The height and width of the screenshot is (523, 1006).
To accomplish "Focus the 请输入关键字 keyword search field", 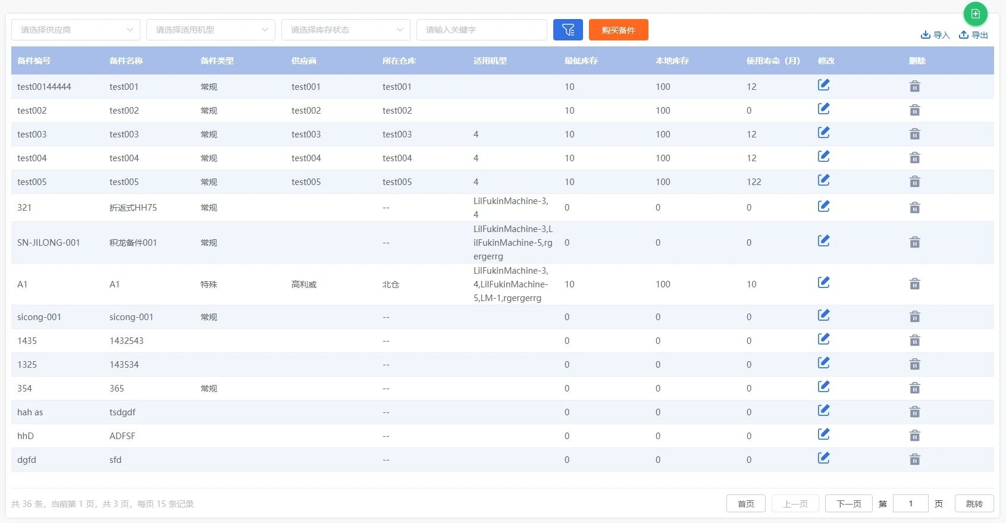I will tap(482, 30).
